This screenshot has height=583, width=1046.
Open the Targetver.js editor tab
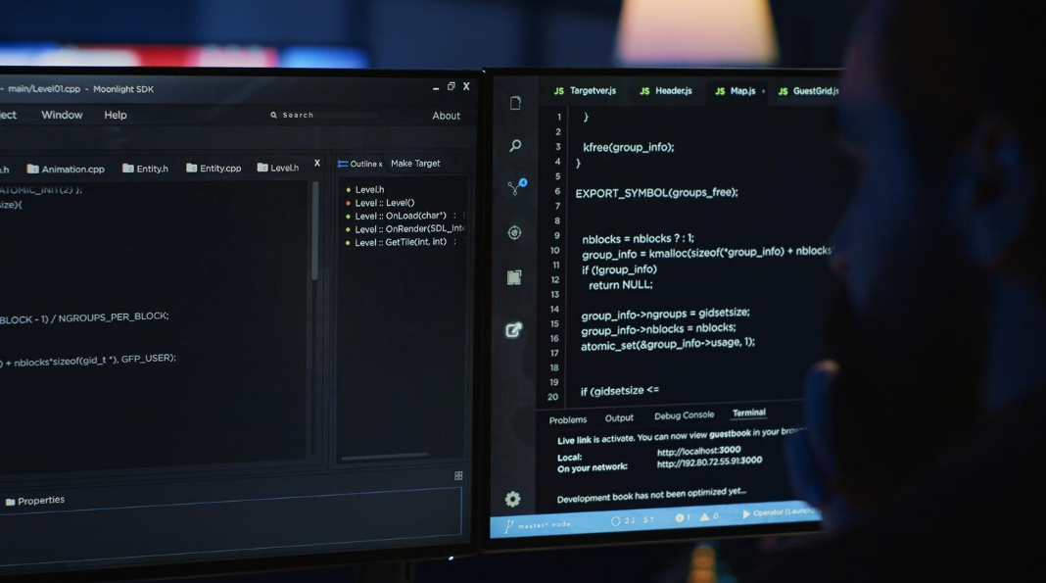point(586,91)
